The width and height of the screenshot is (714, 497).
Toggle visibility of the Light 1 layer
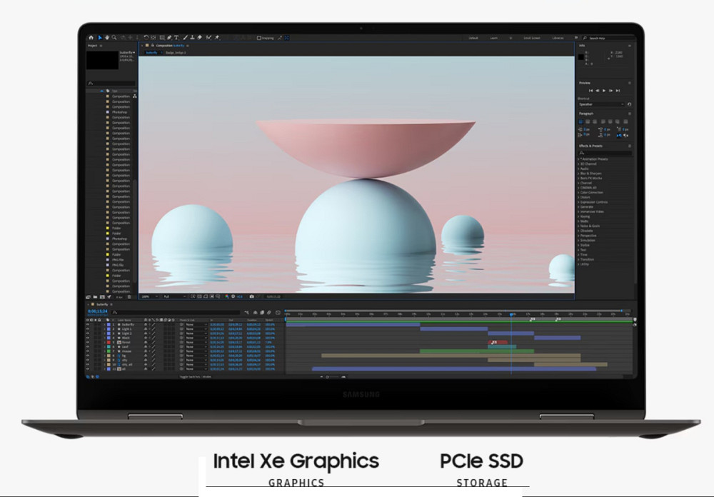click(87, 328)
